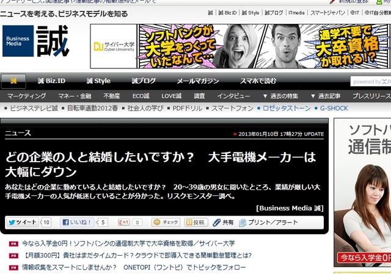Open スマホで読む tab

tap(258, 81)
